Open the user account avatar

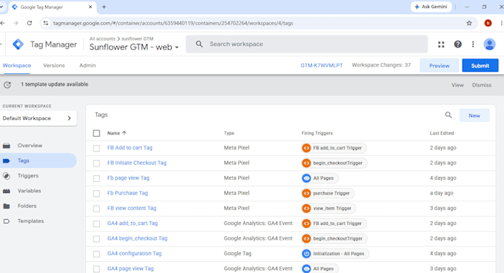point(489,44)
